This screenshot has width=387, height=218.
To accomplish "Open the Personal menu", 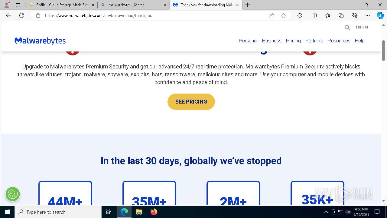I will click(248, 41).
